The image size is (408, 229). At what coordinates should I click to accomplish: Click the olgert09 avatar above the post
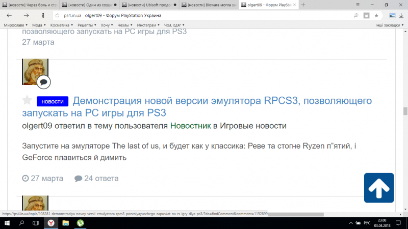pyautogui.click(x=35, y=72)
